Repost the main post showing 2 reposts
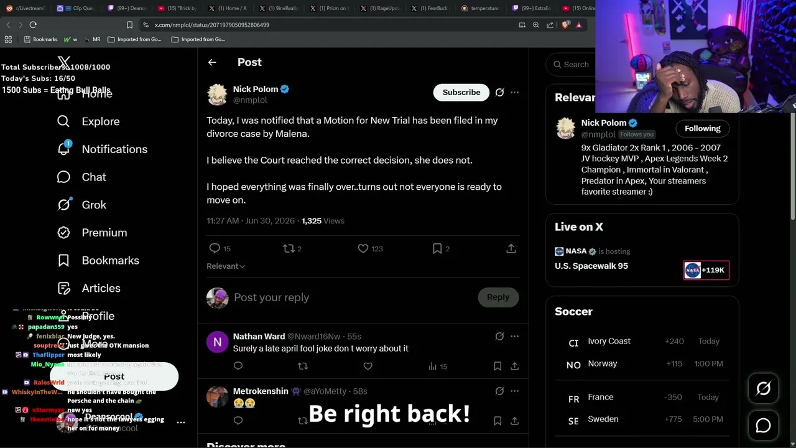796x448 pixels. tap(292, 248)
